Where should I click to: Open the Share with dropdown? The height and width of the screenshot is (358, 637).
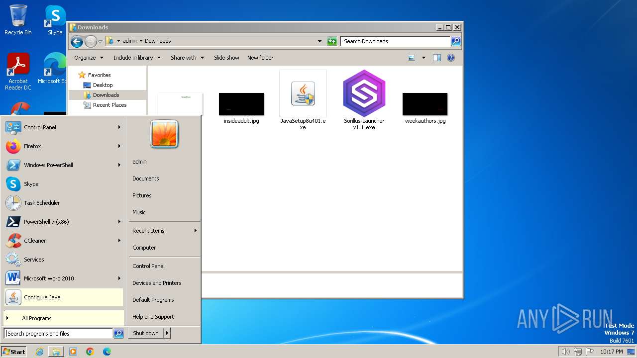tap(187, 58)
